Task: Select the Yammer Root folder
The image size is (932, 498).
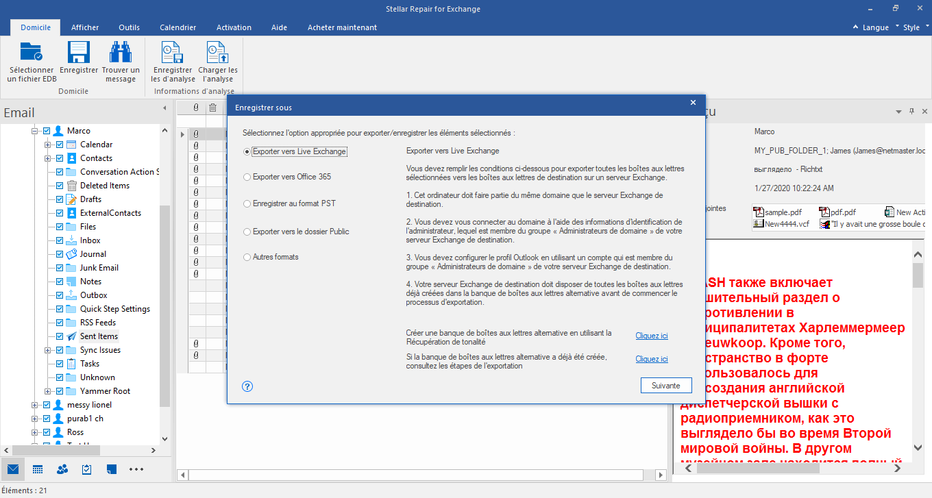Action: tap(105, 391)
